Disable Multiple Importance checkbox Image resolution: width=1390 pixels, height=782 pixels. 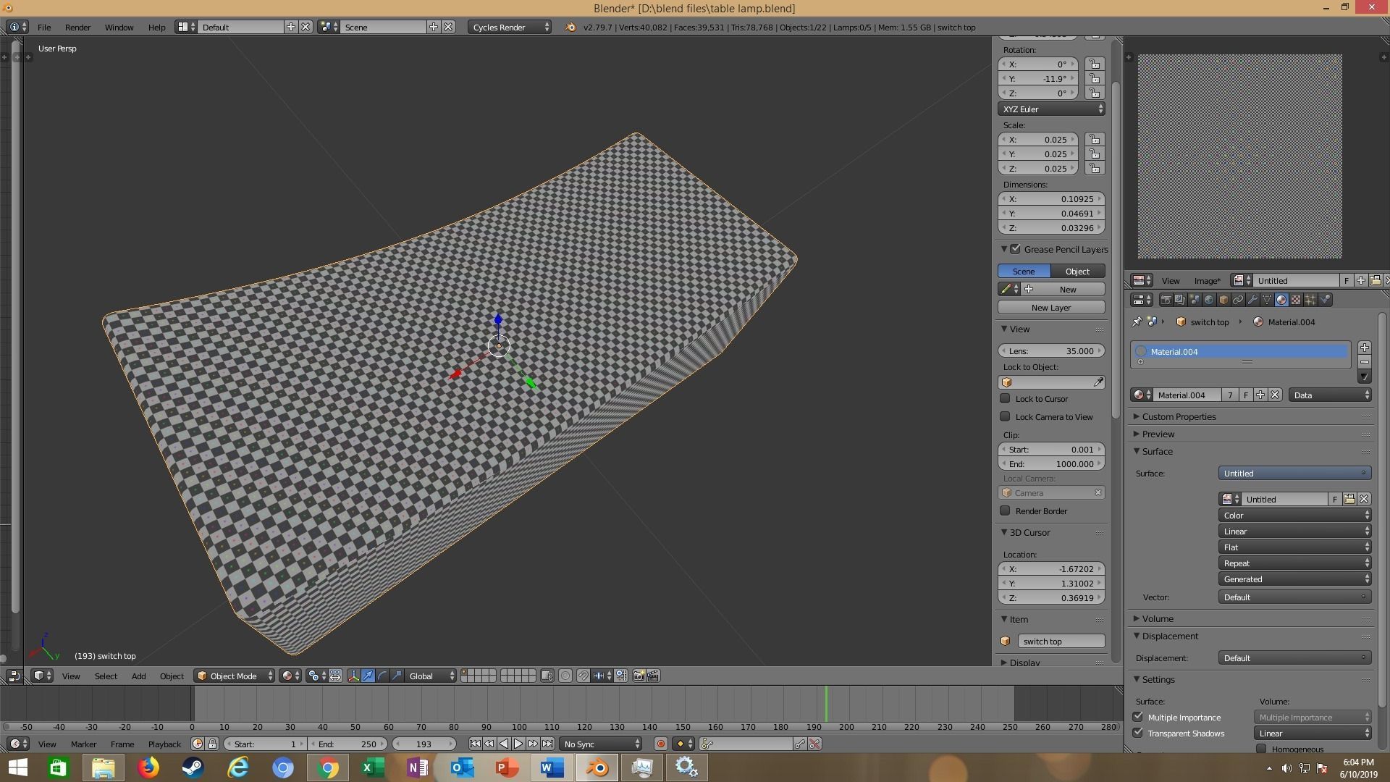1138,717
